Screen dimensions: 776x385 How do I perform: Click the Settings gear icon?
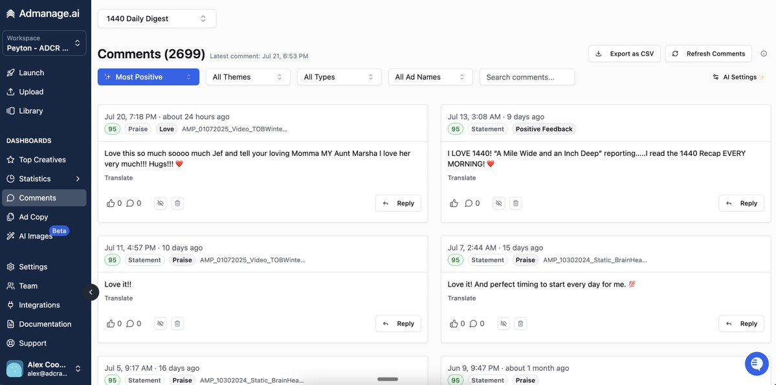pos(10,267)
